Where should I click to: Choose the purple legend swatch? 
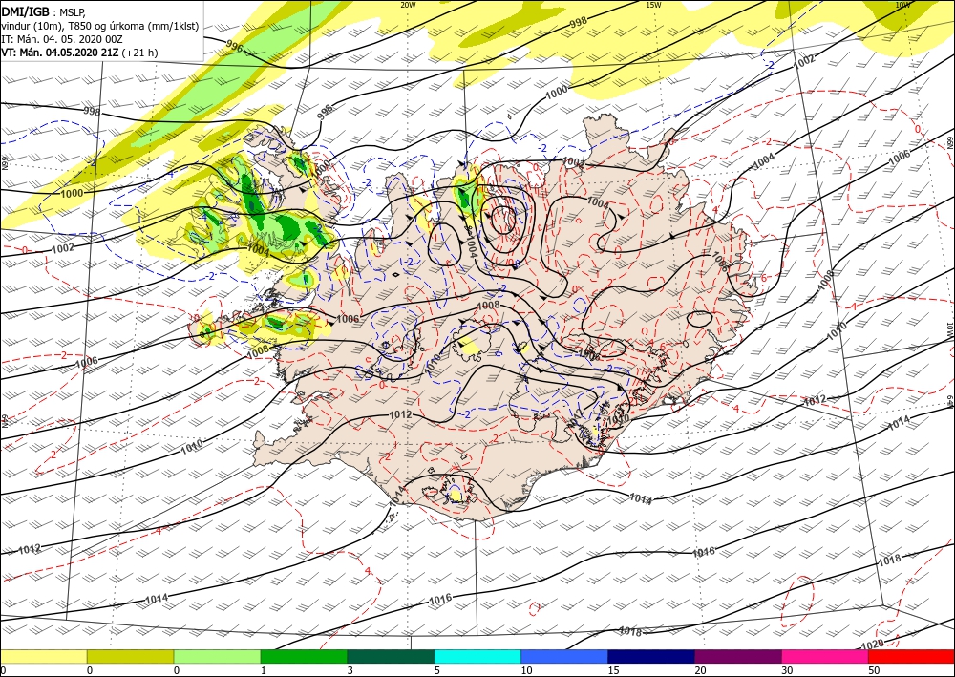pos(738,656)
